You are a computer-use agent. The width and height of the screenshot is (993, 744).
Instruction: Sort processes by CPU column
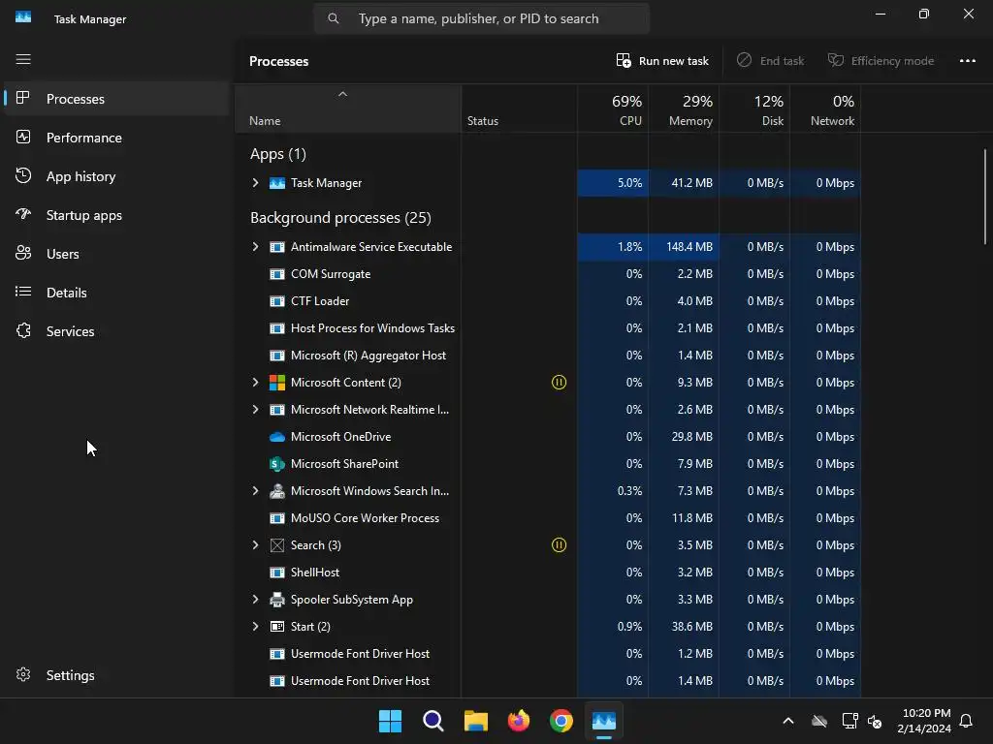tap(613, 108)
